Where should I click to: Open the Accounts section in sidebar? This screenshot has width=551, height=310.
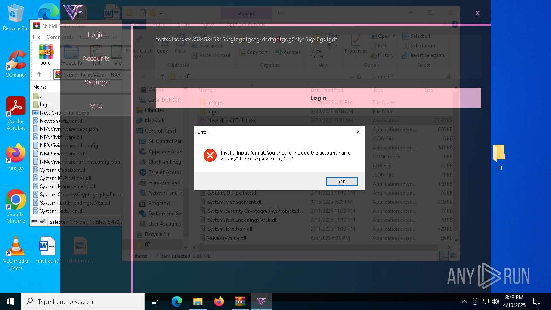(96, 59)
